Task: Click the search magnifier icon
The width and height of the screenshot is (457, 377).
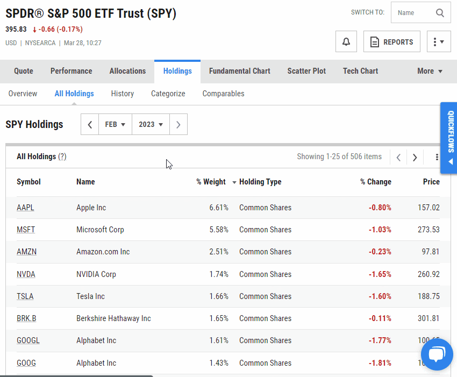Action: point(440,13)
